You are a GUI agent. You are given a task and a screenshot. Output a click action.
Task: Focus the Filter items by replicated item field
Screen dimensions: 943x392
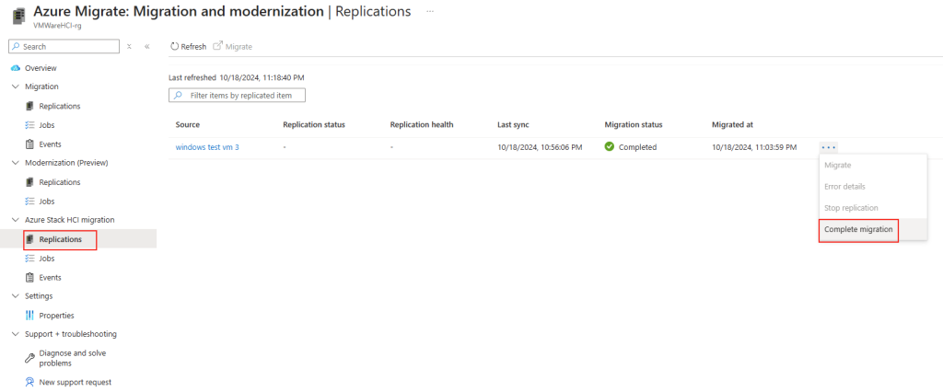237,95
